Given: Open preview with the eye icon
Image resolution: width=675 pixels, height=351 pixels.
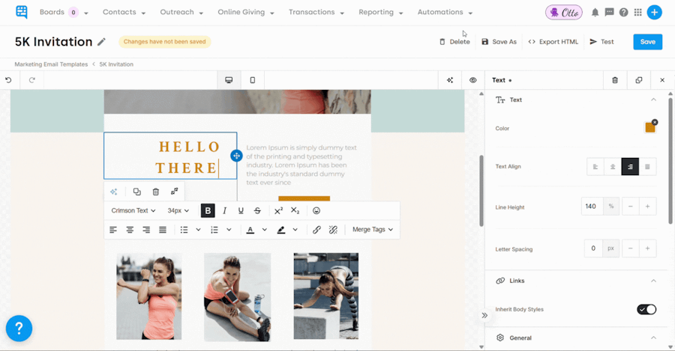Looking at the screenshot, I should coord(473,80).
